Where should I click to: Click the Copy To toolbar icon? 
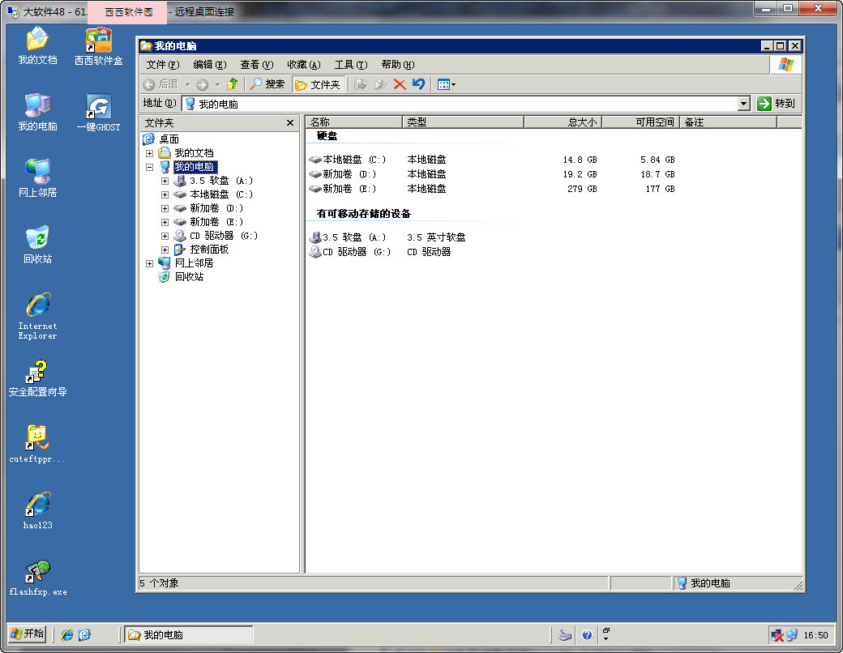(380, 84)
